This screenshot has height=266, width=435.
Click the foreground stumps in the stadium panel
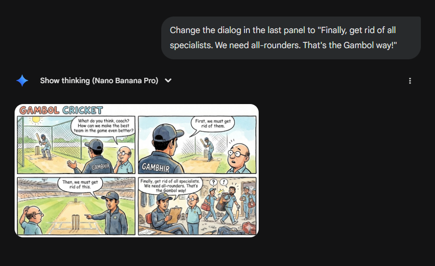[76, 222]
